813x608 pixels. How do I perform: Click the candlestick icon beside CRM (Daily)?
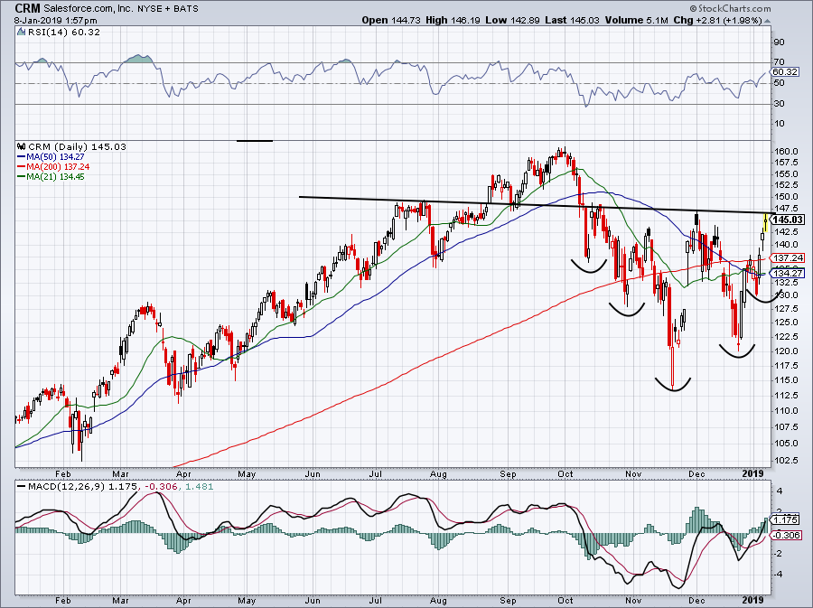(x=22, y=146)
